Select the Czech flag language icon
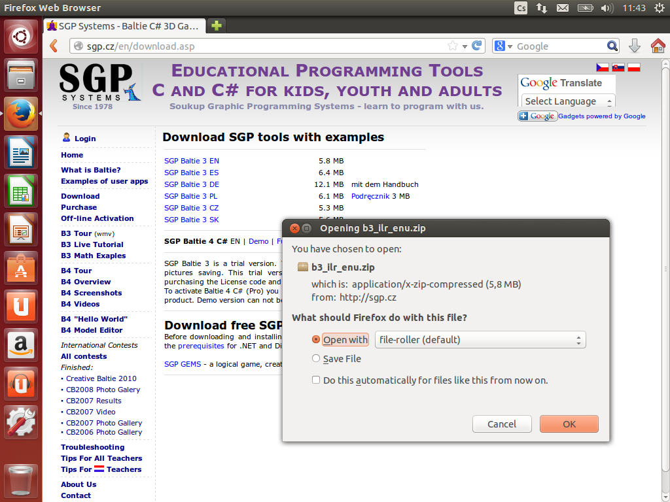 coord(602,67)
